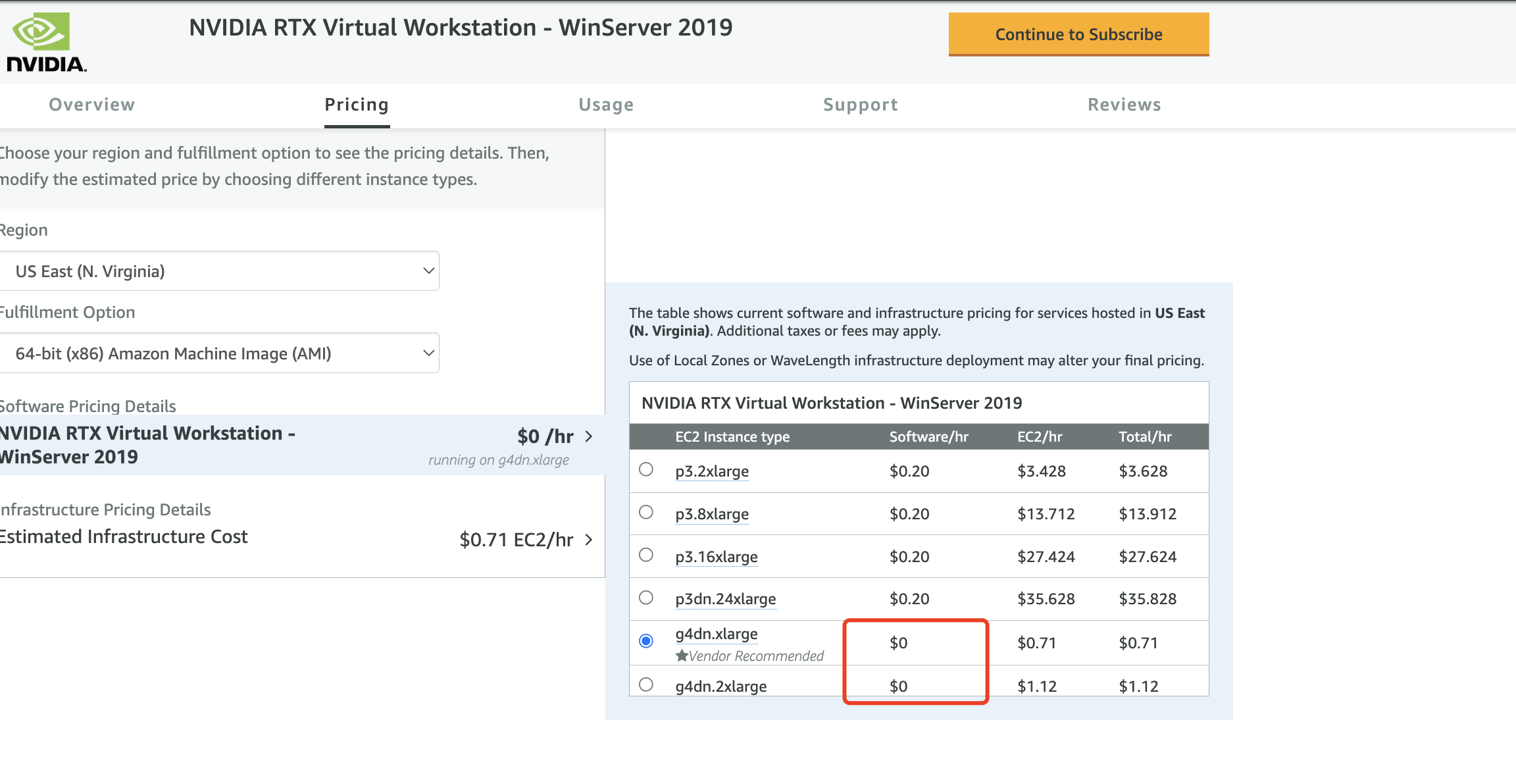Screen dimensions: 1516x778
Task: Click the p3.8xlarge instance link
Action: click(x=712, y=514)
